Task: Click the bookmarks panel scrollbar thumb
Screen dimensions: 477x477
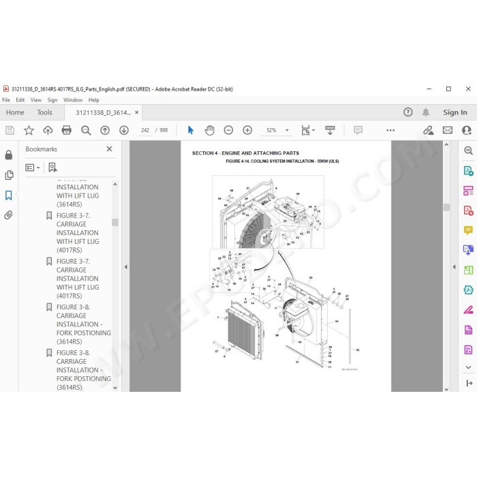Action: coord(115,222)
